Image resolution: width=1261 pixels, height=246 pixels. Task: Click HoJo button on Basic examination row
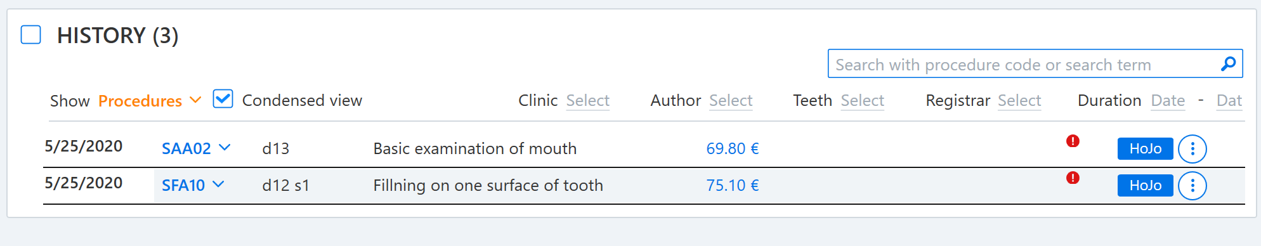tap(1145, 148)
